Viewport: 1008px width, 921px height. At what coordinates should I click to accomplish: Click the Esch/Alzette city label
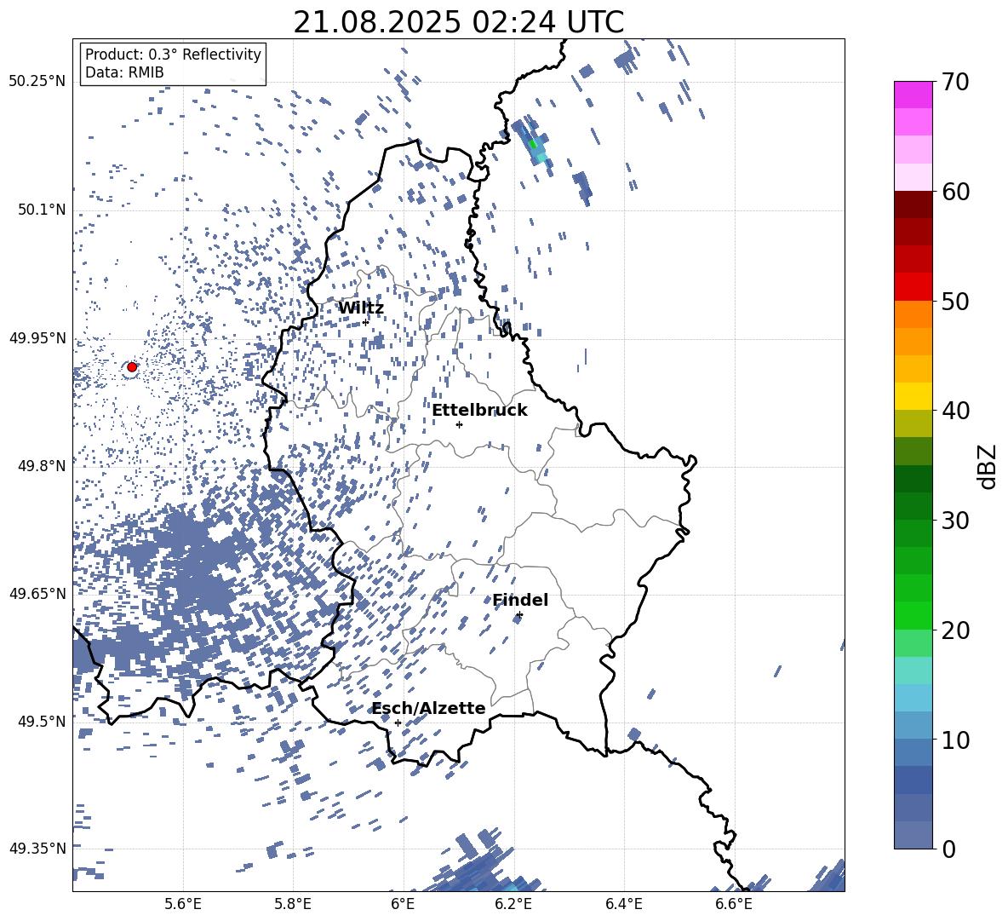429,708
